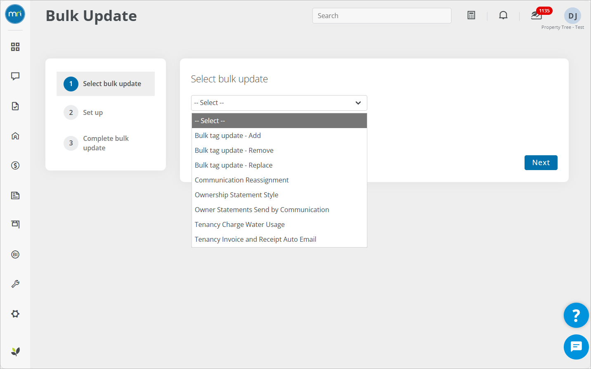
Task: Click the Next button
Action: 541,163
